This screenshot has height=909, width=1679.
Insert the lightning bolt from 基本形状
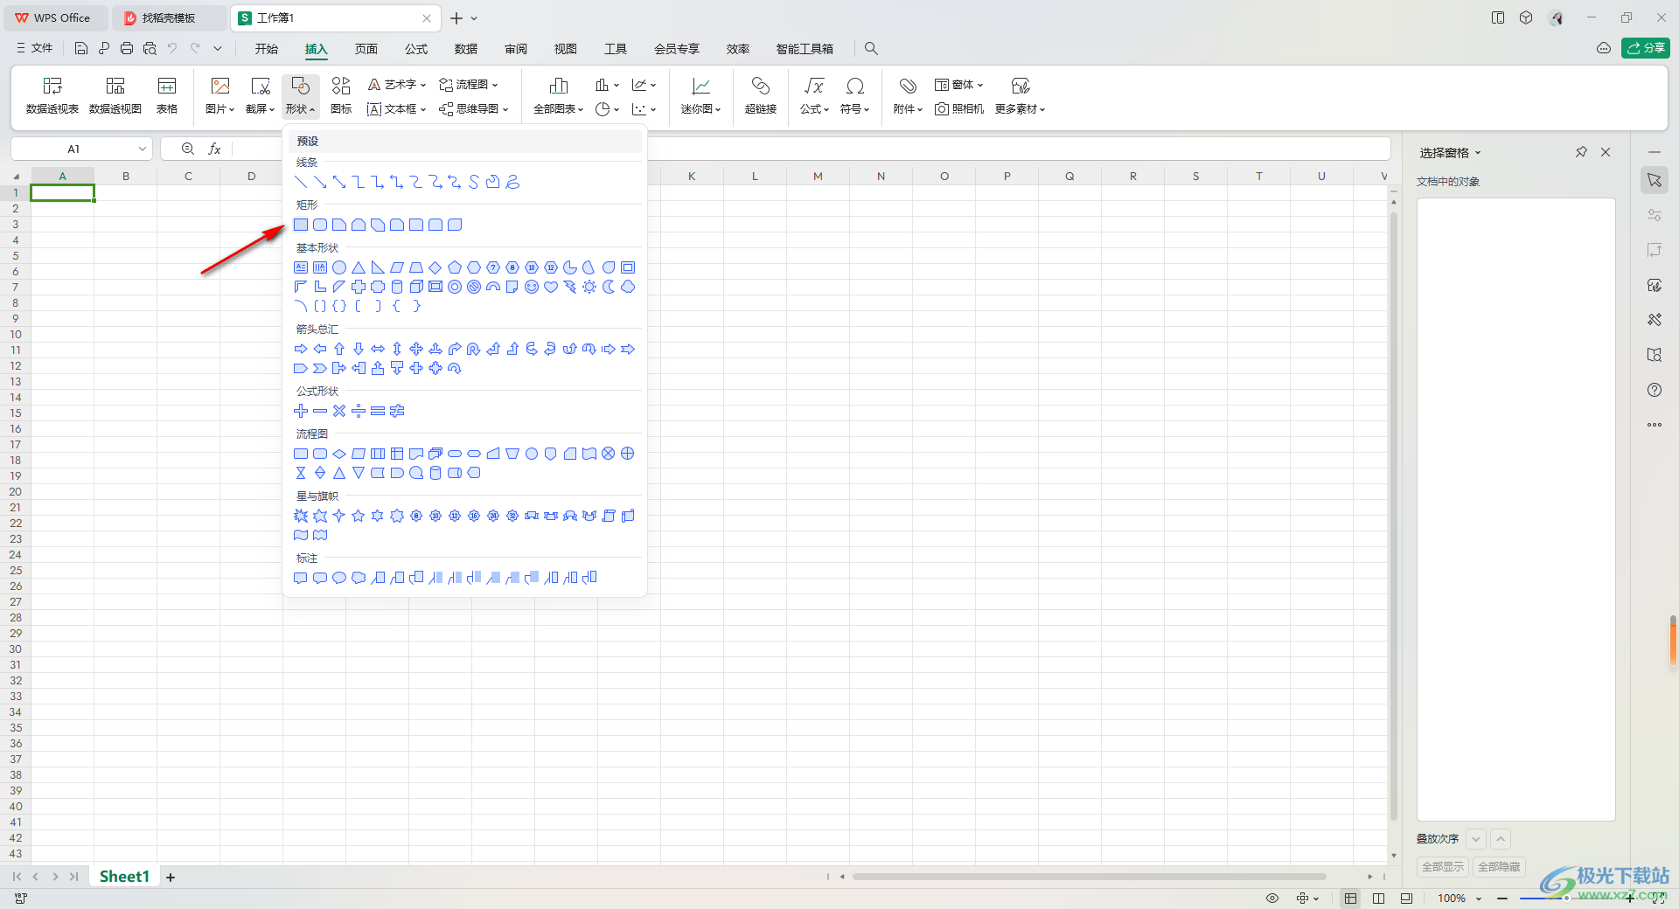point(570,287)
